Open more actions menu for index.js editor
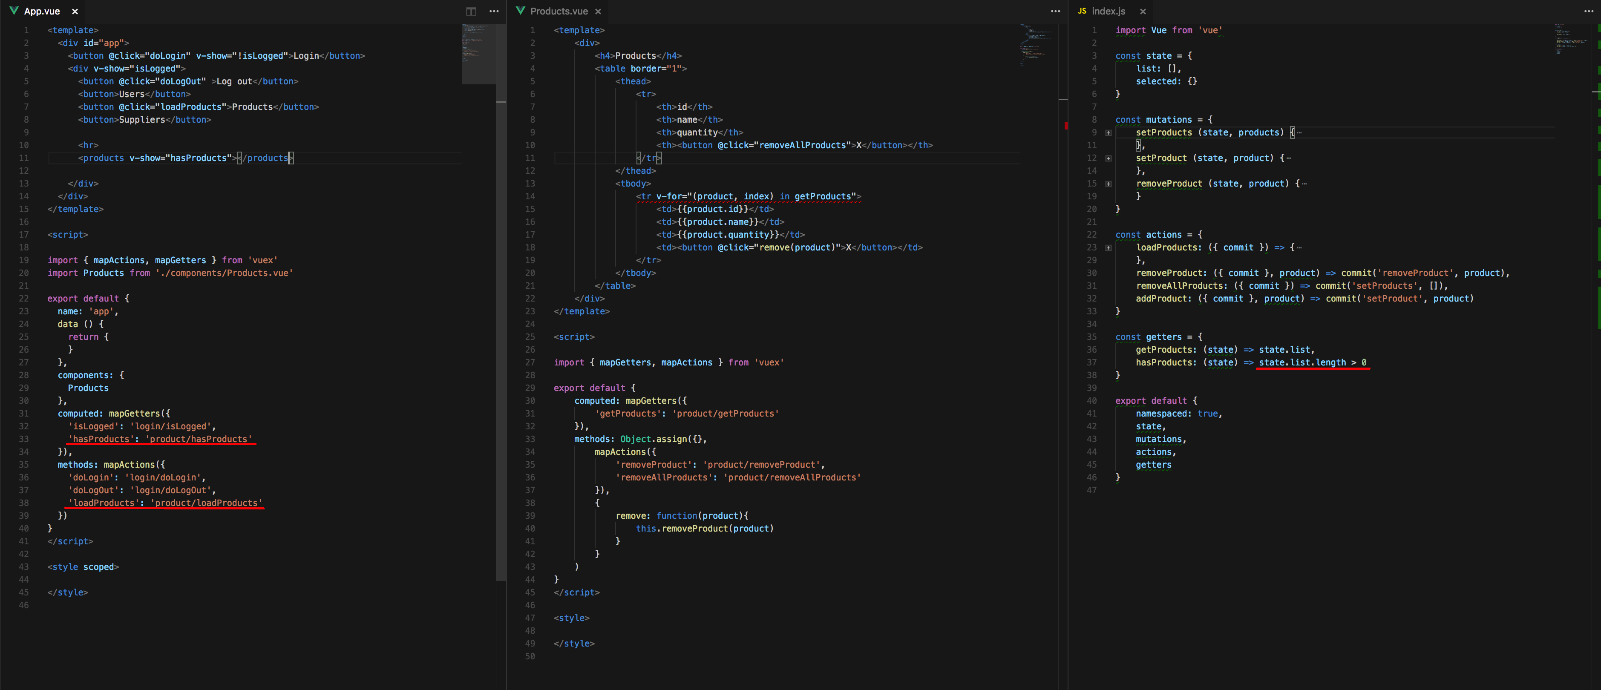This screenshot has width=1601, height=690. (x=1589, y=11)
